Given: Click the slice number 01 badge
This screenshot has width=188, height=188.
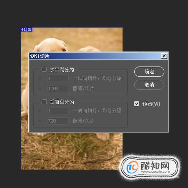Looking at the screenshot, I should pos(23,30).
